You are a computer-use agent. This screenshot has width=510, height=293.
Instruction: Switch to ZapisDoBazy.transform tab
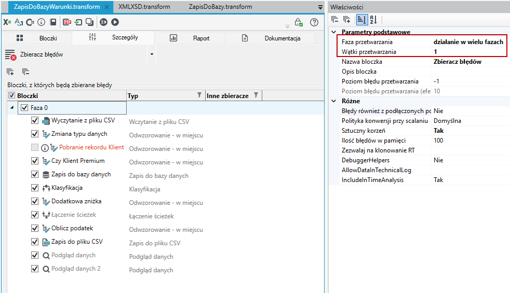[221, 7]
